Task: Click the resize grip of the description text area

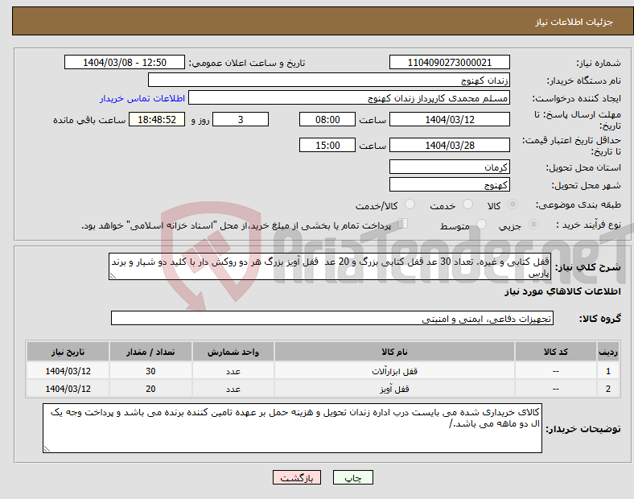Action: 113,276
